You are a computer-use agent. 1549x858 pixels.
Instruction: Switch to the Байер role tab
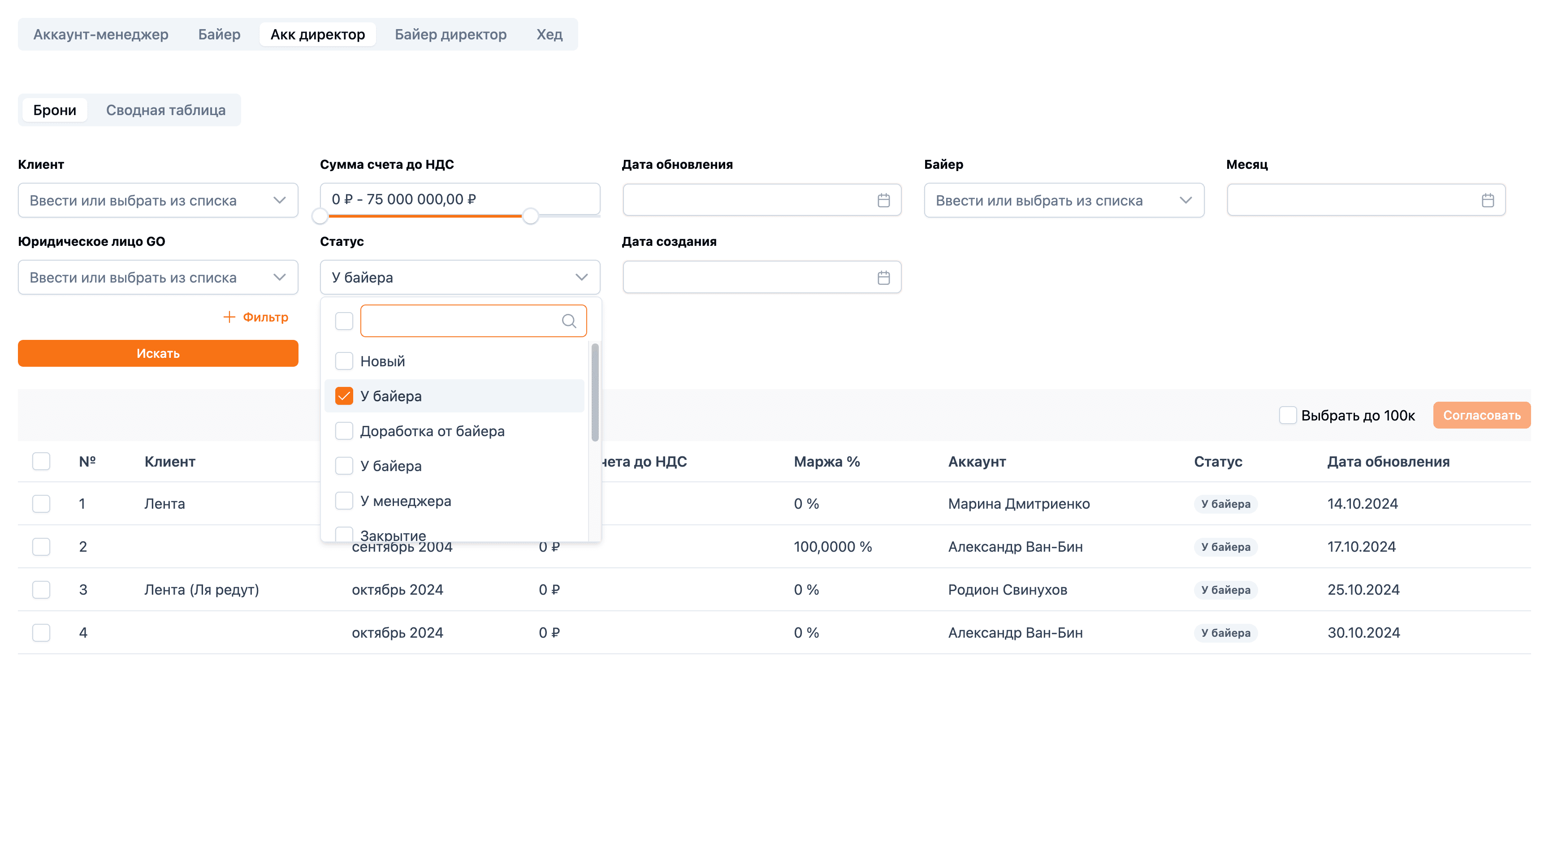click(x=220, y=34)
